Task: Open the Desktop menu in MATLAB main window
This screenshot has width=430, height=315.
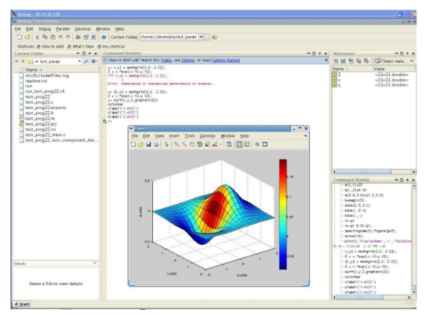Action: pos(83,29)
